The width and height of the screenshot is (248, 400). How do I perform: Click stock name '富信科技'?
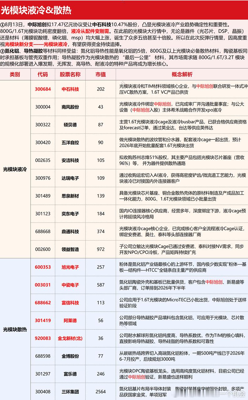[x=70, y=303]
